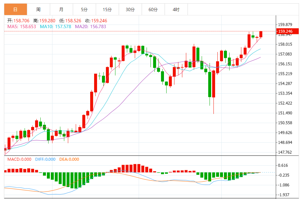Click the -0.235 MACD axis label
The image size is (302, 199).
[284, 175]
